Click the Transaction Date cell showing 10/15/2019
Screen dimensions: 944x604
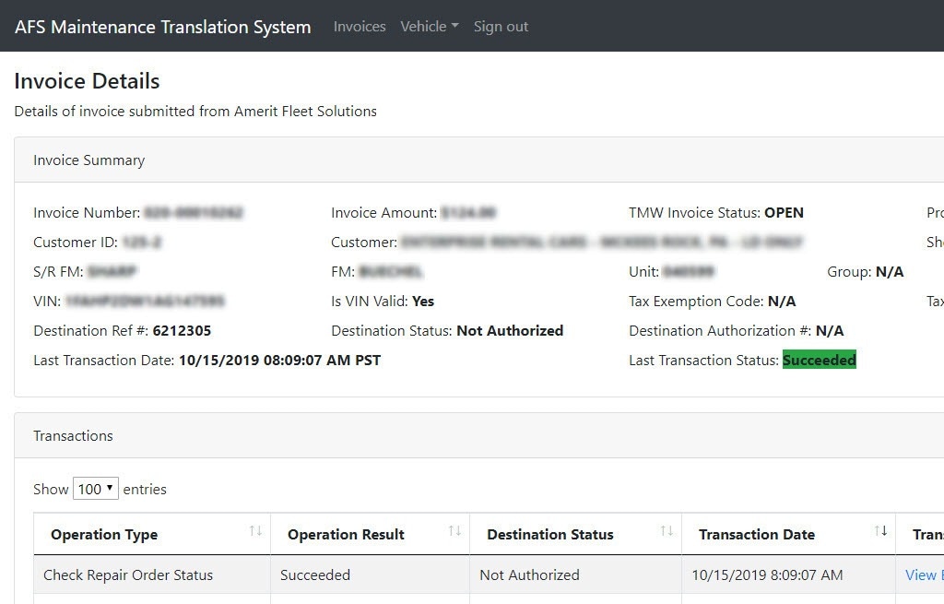point(767,574)
